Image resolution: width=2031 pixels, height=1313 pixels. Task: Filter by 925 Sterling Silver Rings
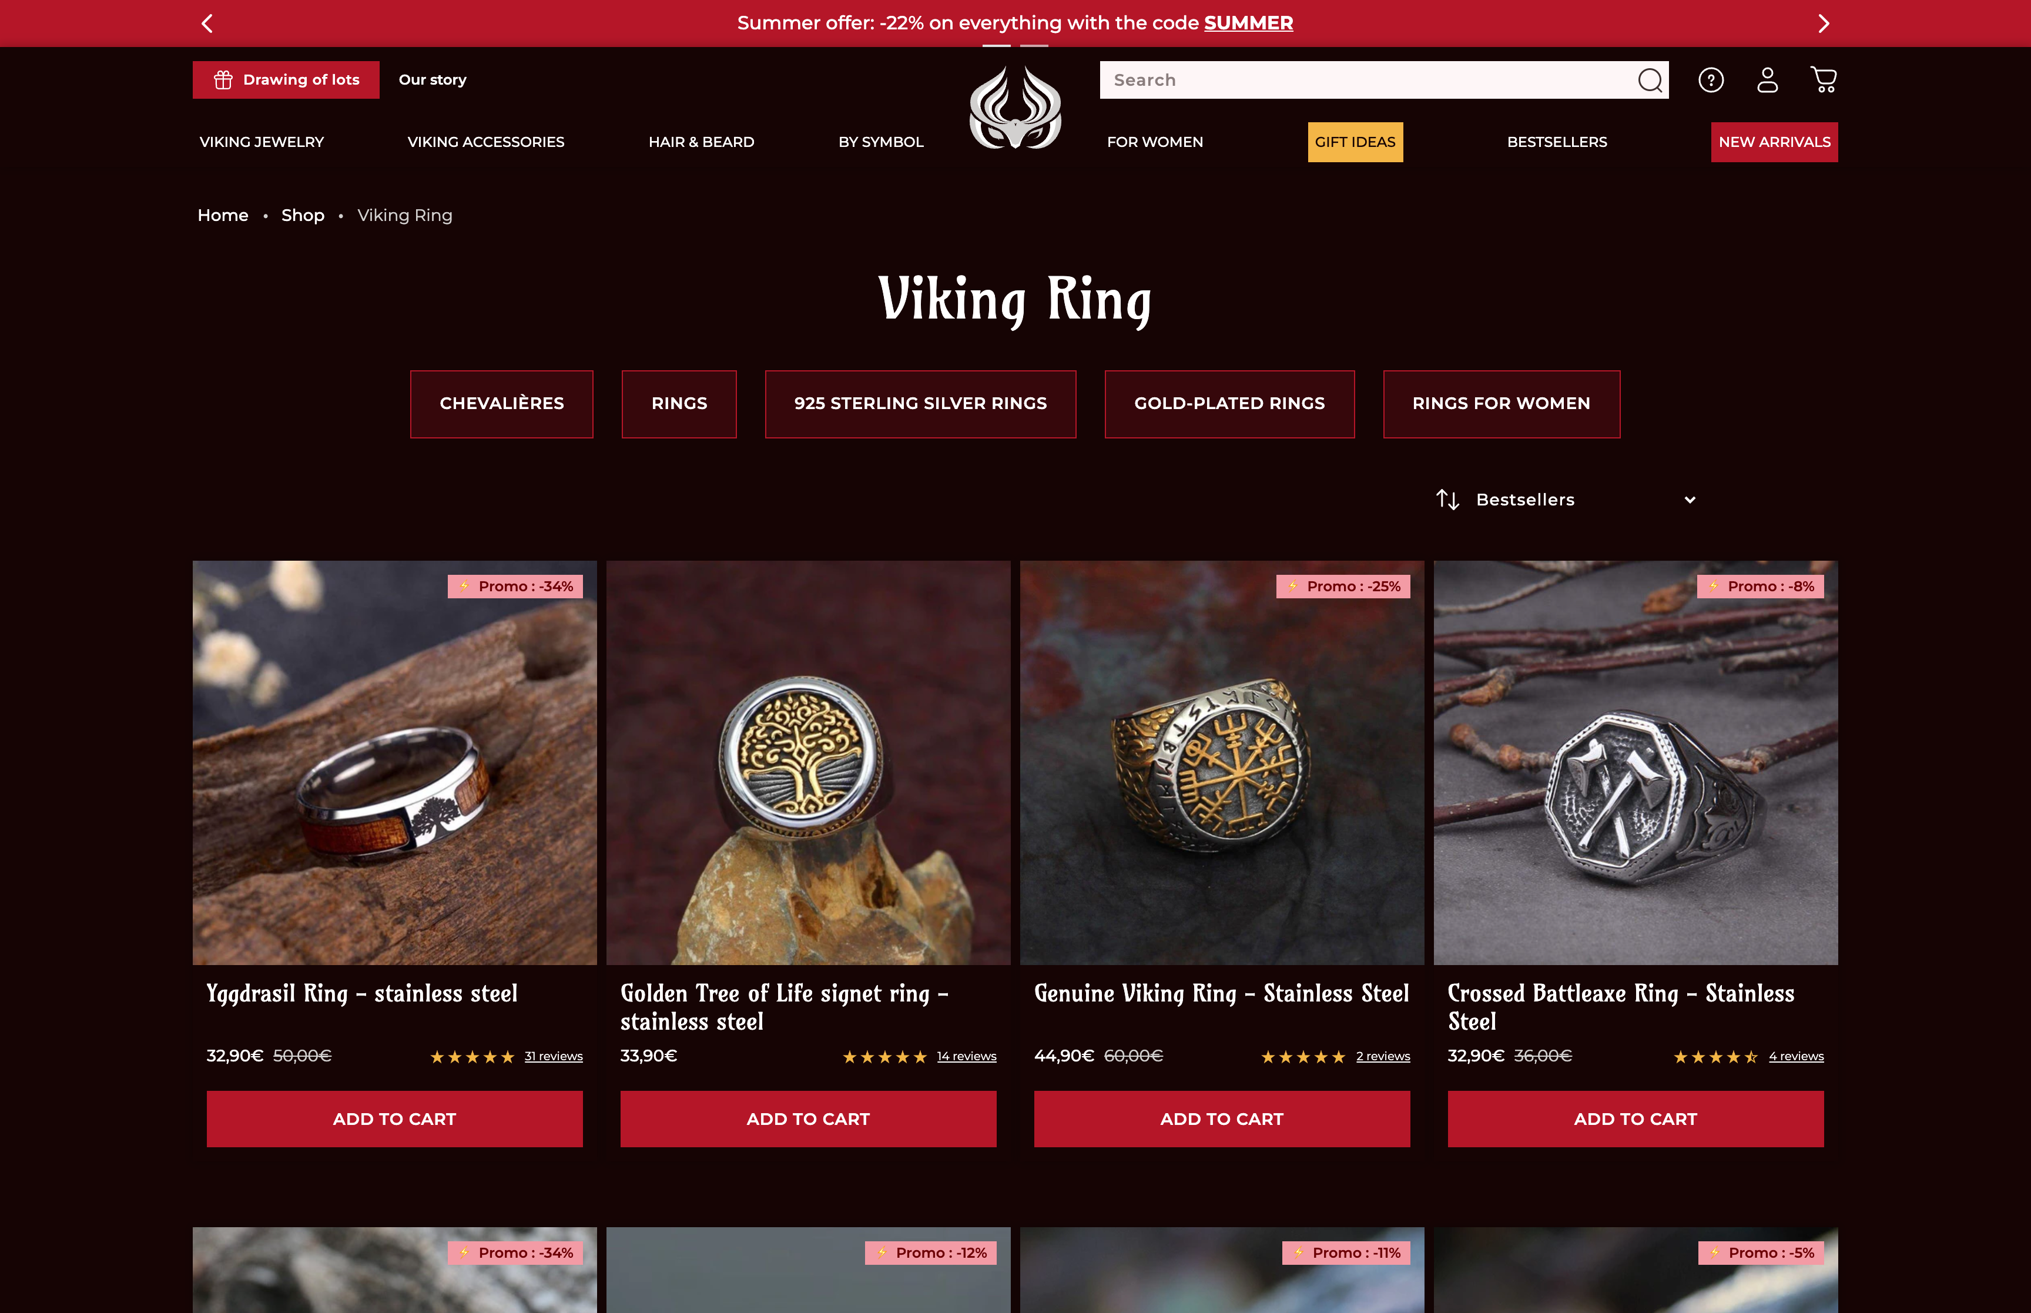click(x=920, y=404)
